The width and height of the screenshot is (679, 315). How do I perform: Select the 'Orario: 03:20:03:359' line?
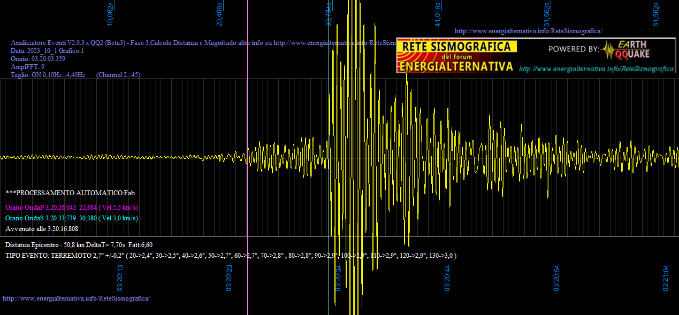point(38,59)
